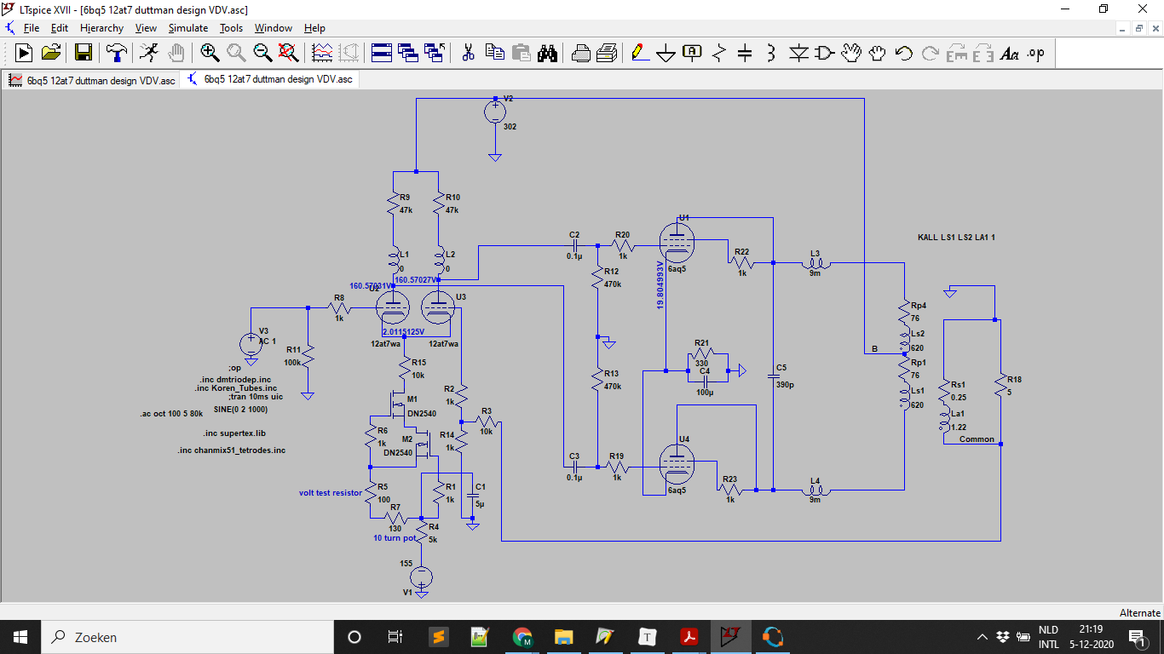Select the Draw Wire pencil tool
Screen dimensions: 1164x654
tap(639, 53)
